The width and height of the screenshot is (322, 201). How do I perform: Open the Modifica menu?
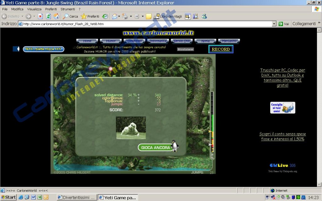coord(17,9)
